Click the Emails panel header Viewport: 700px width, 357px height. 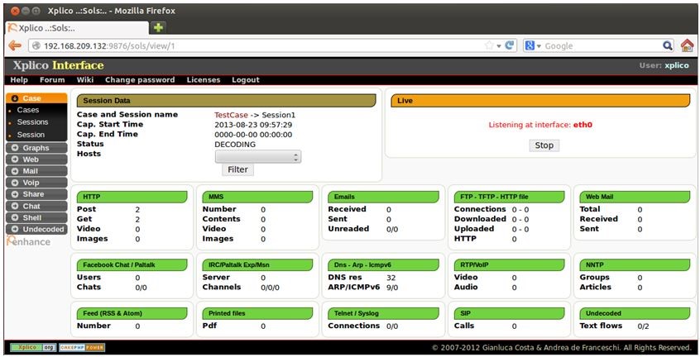(383, 197)
